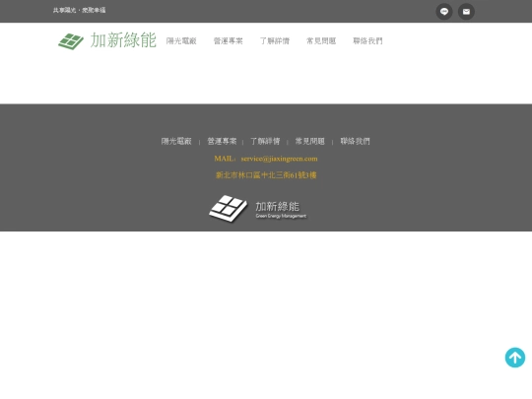Open 了解詳情 in the top navigation menu

click(275, 41)
